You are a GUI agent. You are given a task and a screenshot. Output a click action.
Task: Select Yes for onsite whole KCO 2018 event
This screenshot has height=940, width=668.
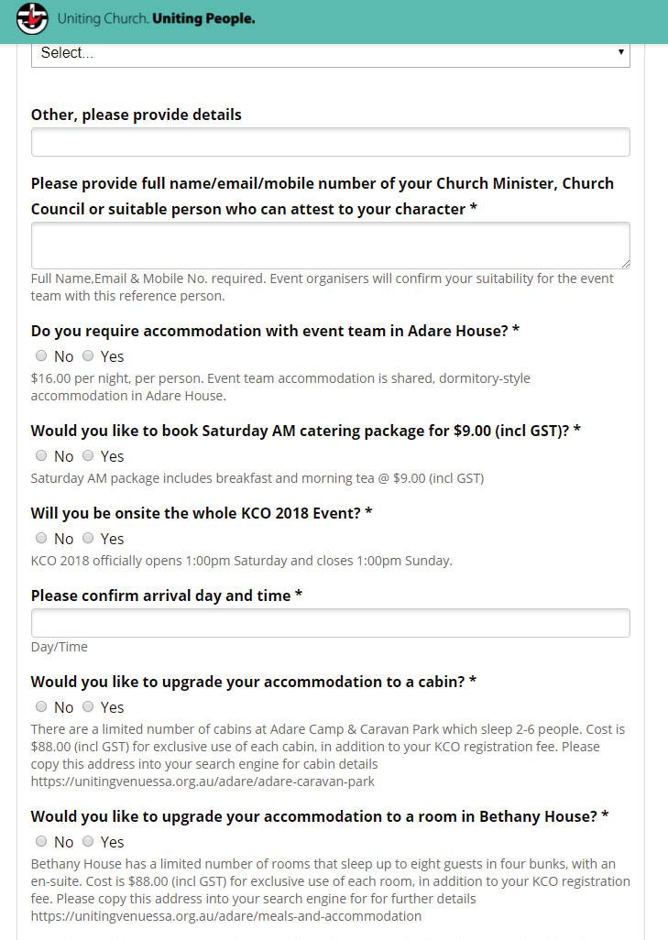(88, 538)
